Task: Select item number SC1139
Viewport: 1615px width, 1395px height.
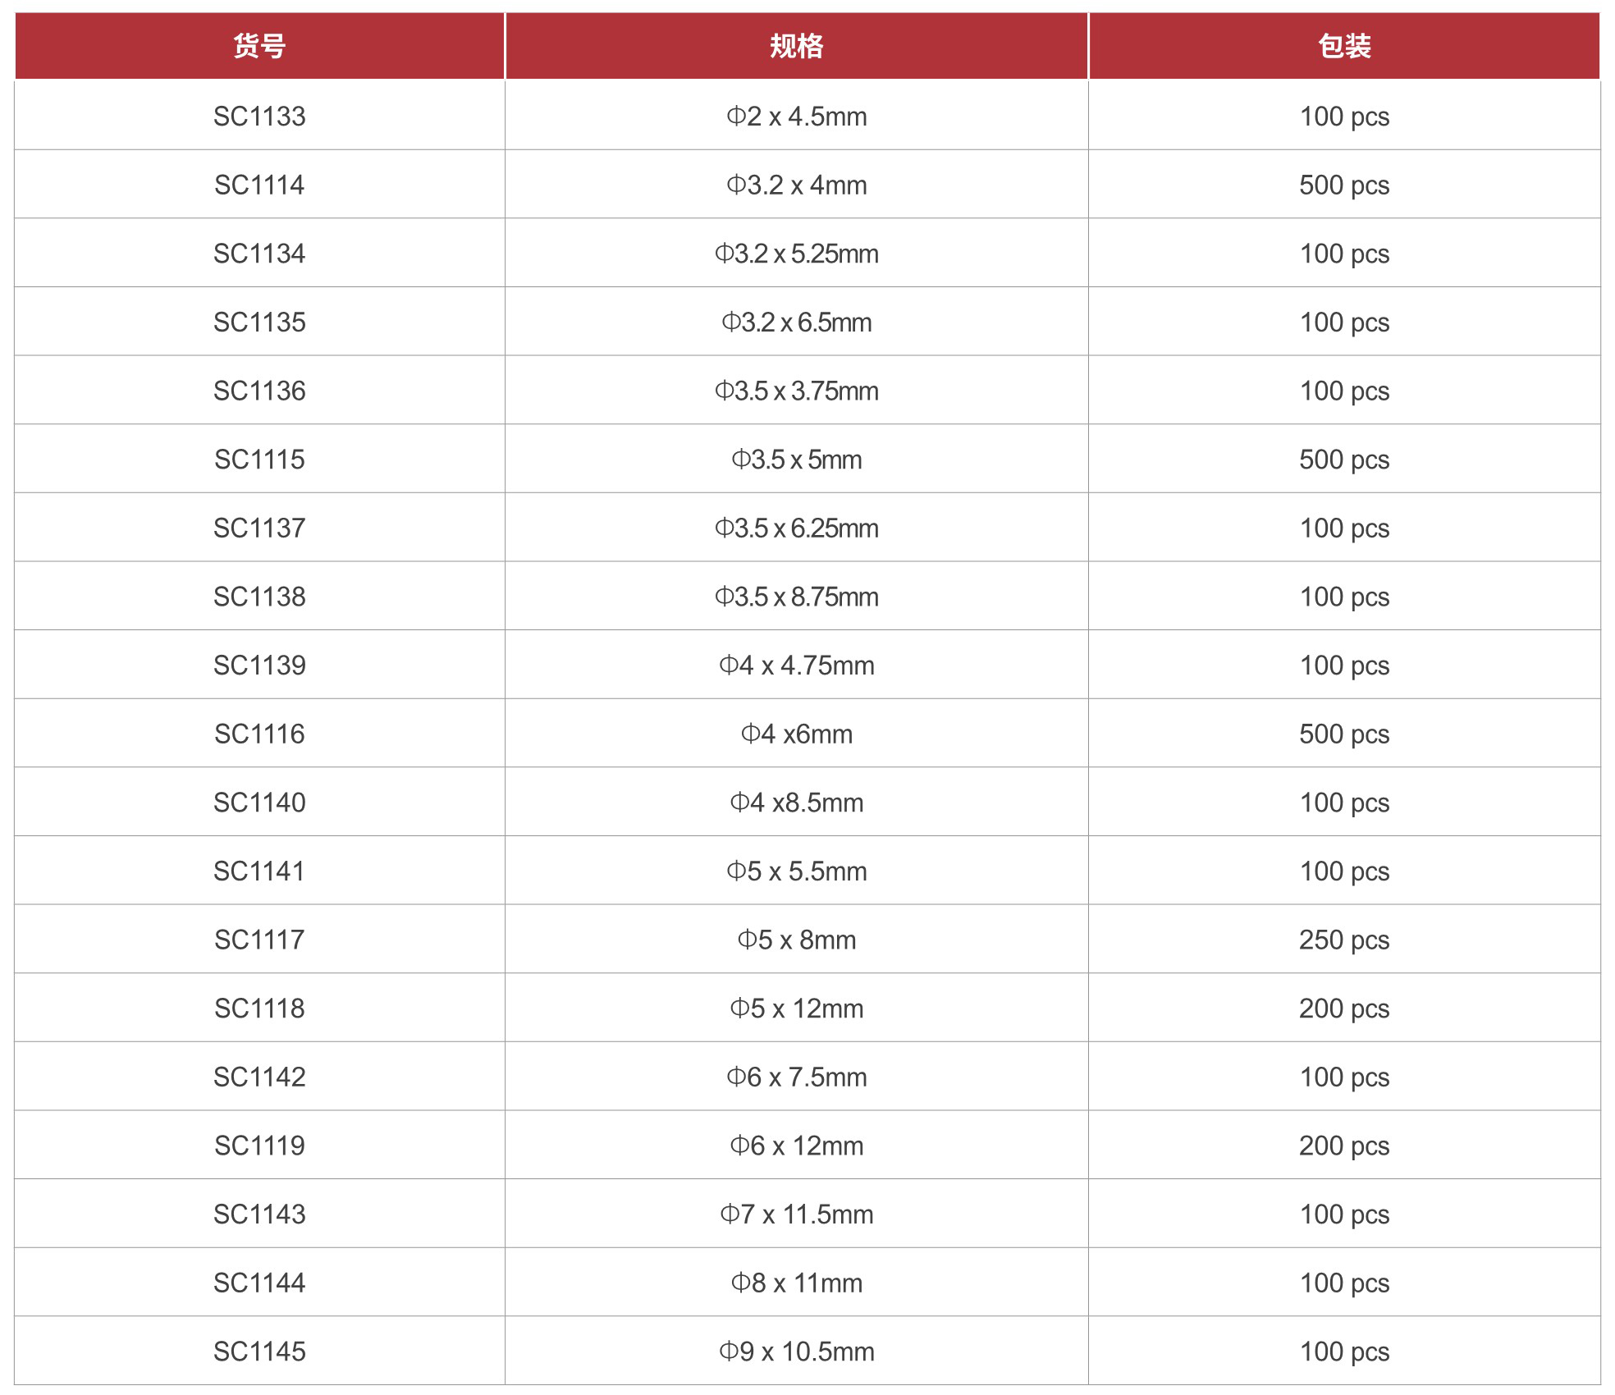Action: [x=259, y=665]
